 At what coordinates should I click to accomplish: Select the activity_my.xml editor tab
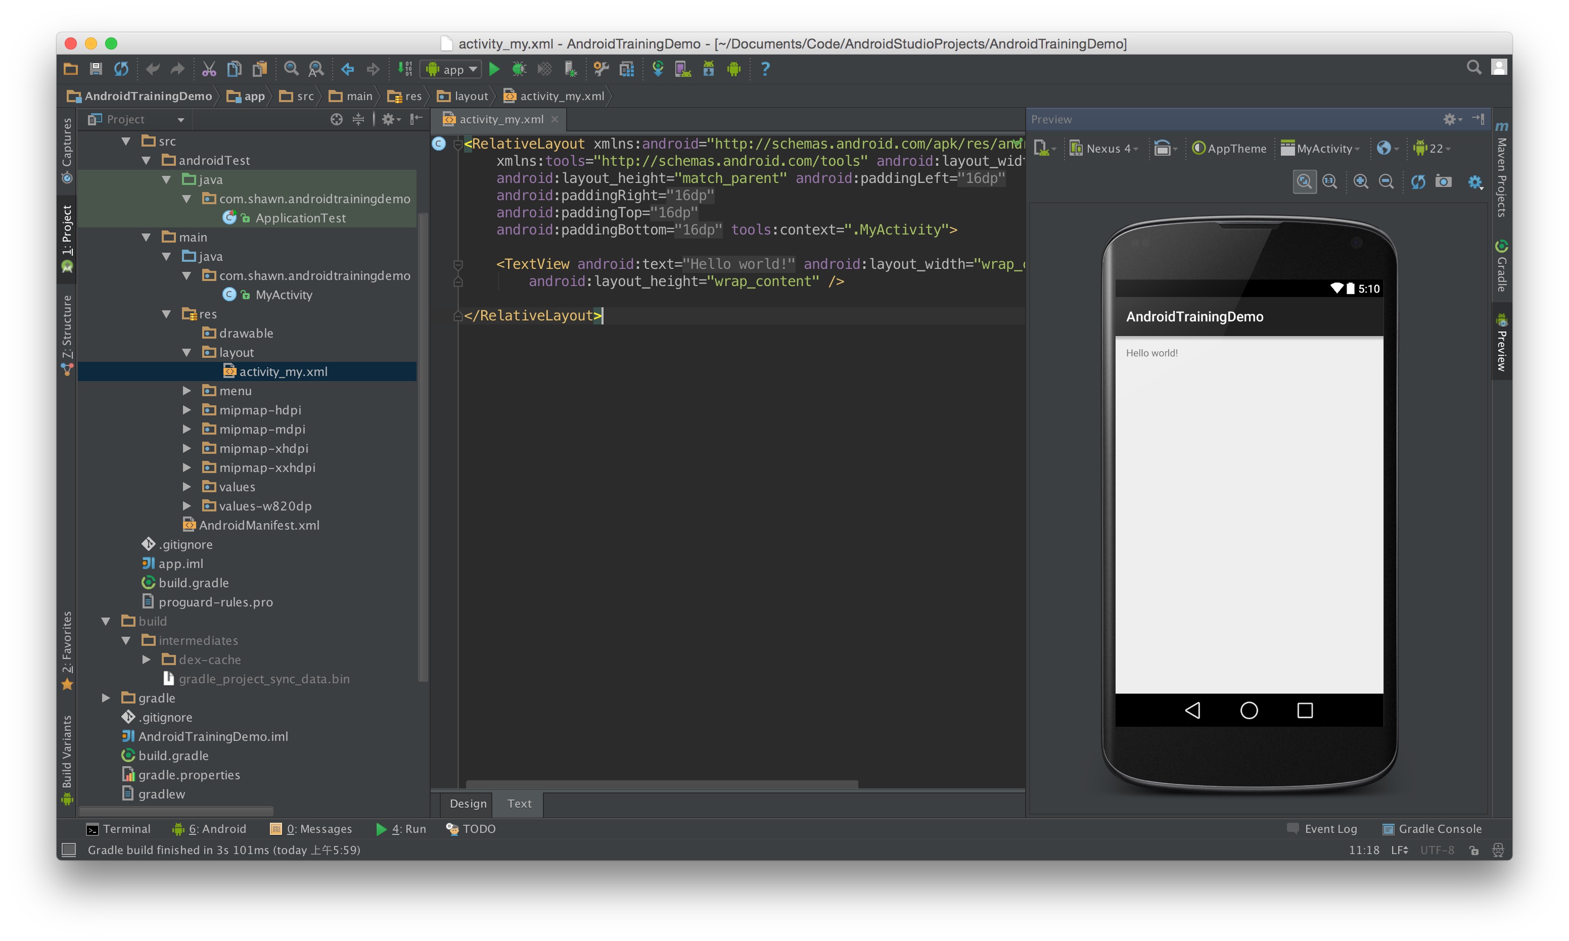[x=501, y=119]
